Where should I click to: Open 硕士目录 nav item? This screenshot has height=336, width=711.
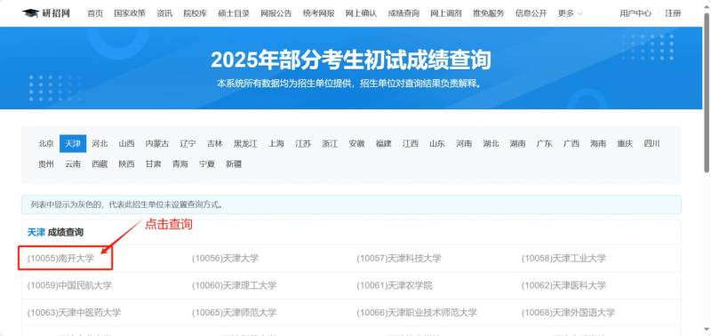(234, 13)
